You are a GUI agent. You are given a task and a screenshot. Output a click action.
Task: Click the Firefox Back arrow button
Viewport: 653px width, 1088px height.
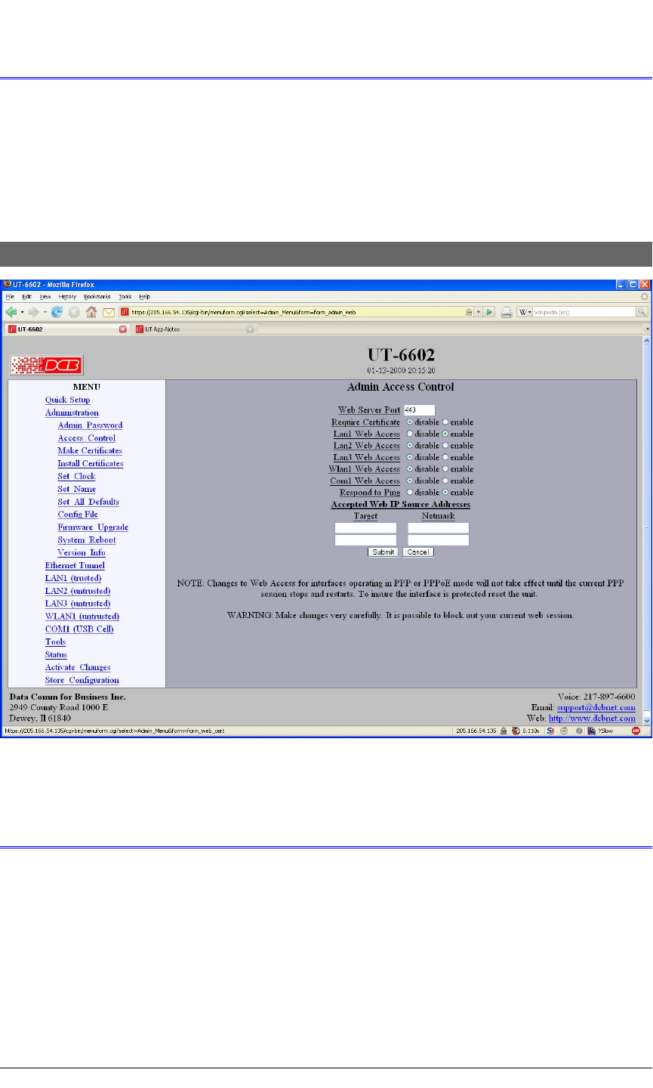click(11, 311)
